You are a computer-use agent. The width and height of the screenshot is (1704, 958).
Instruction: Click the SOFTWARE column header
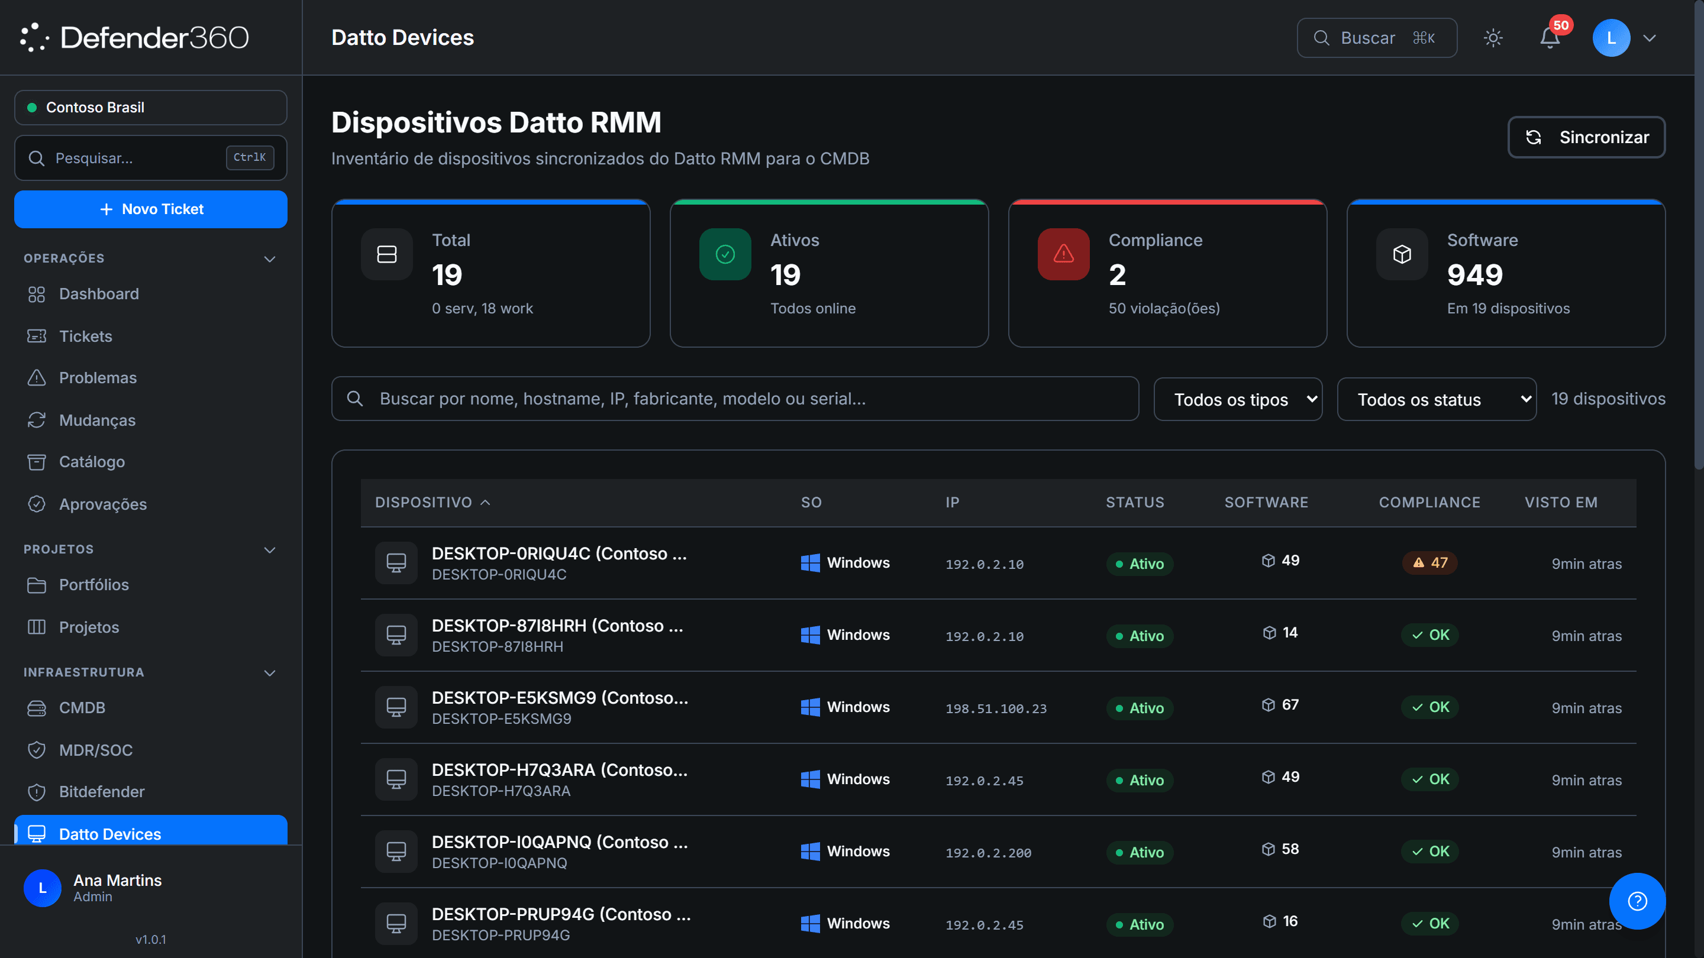point(1266,503)
